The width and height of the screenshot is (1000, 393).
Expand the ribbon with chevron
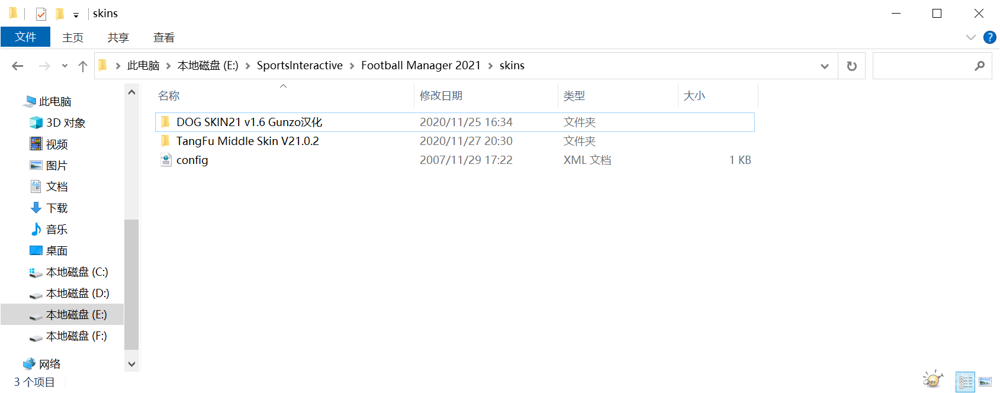pos(970,37)
